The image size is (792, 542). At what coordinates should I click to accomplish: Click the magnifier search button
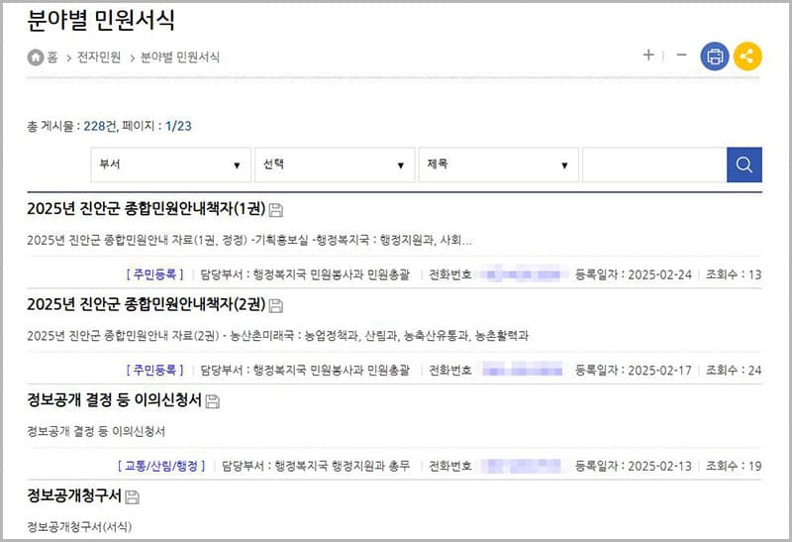click(744, 164)
